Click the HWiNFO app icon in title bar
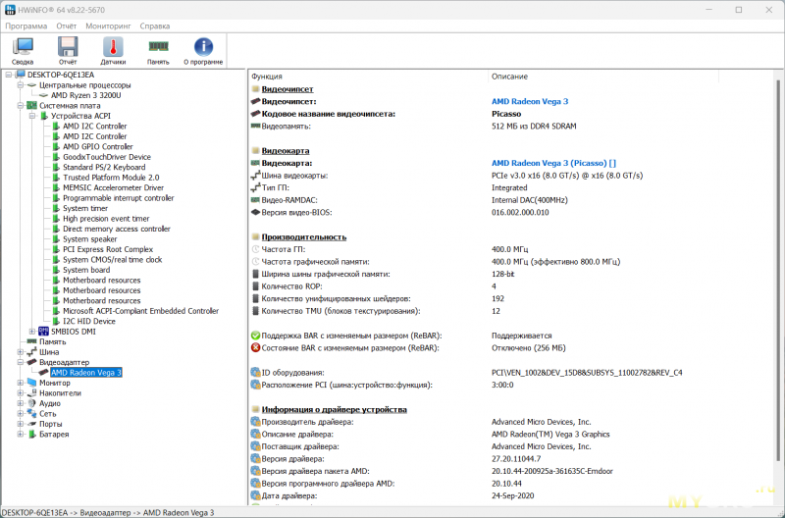Image resolution: width=785 pixels, height=518 pixels. pyautogui.click(x=10, y=10)
